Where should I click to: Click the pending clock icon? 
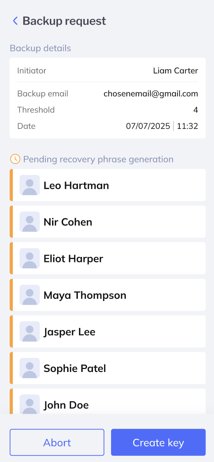coord(15,159)
